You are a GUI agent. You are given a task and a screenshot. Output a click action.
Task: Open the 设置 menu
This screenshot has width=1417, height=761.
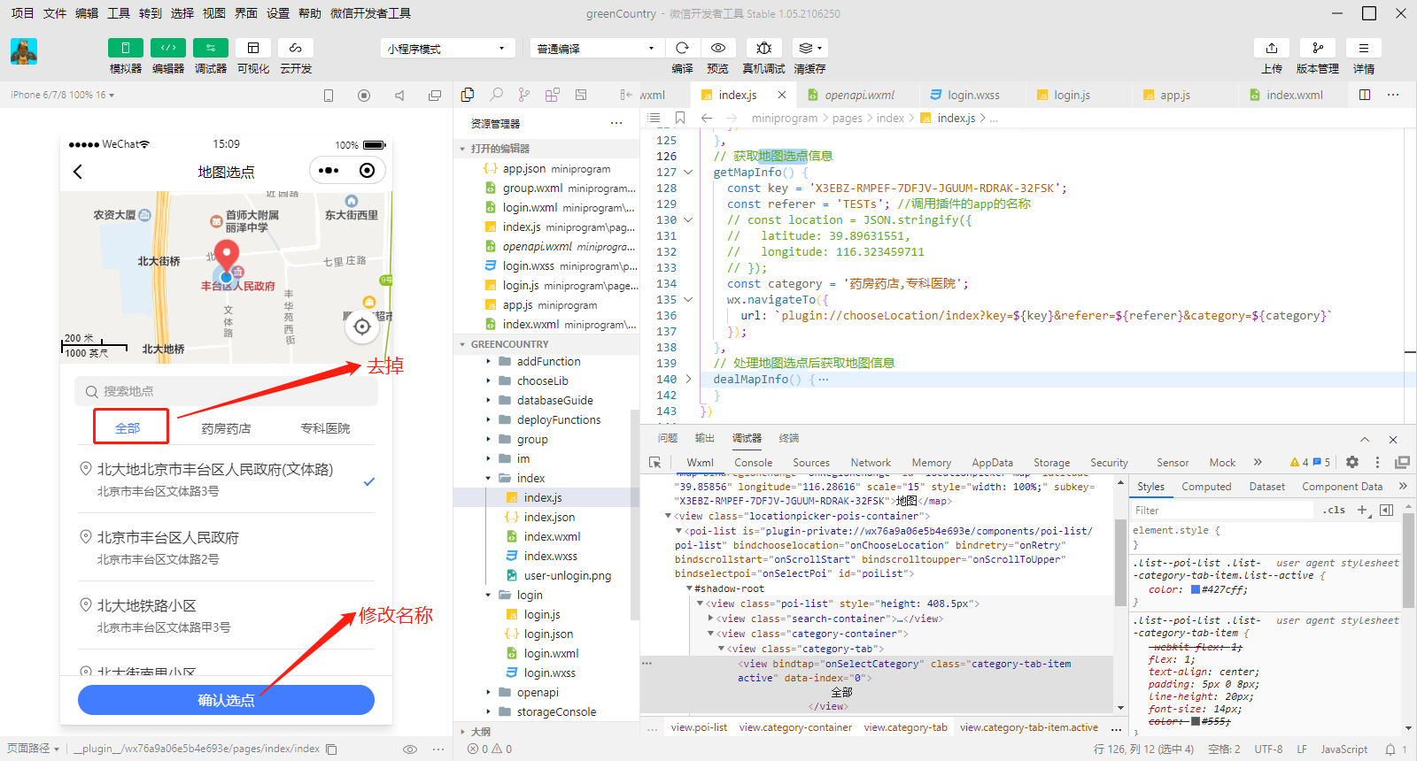point(278,13)
